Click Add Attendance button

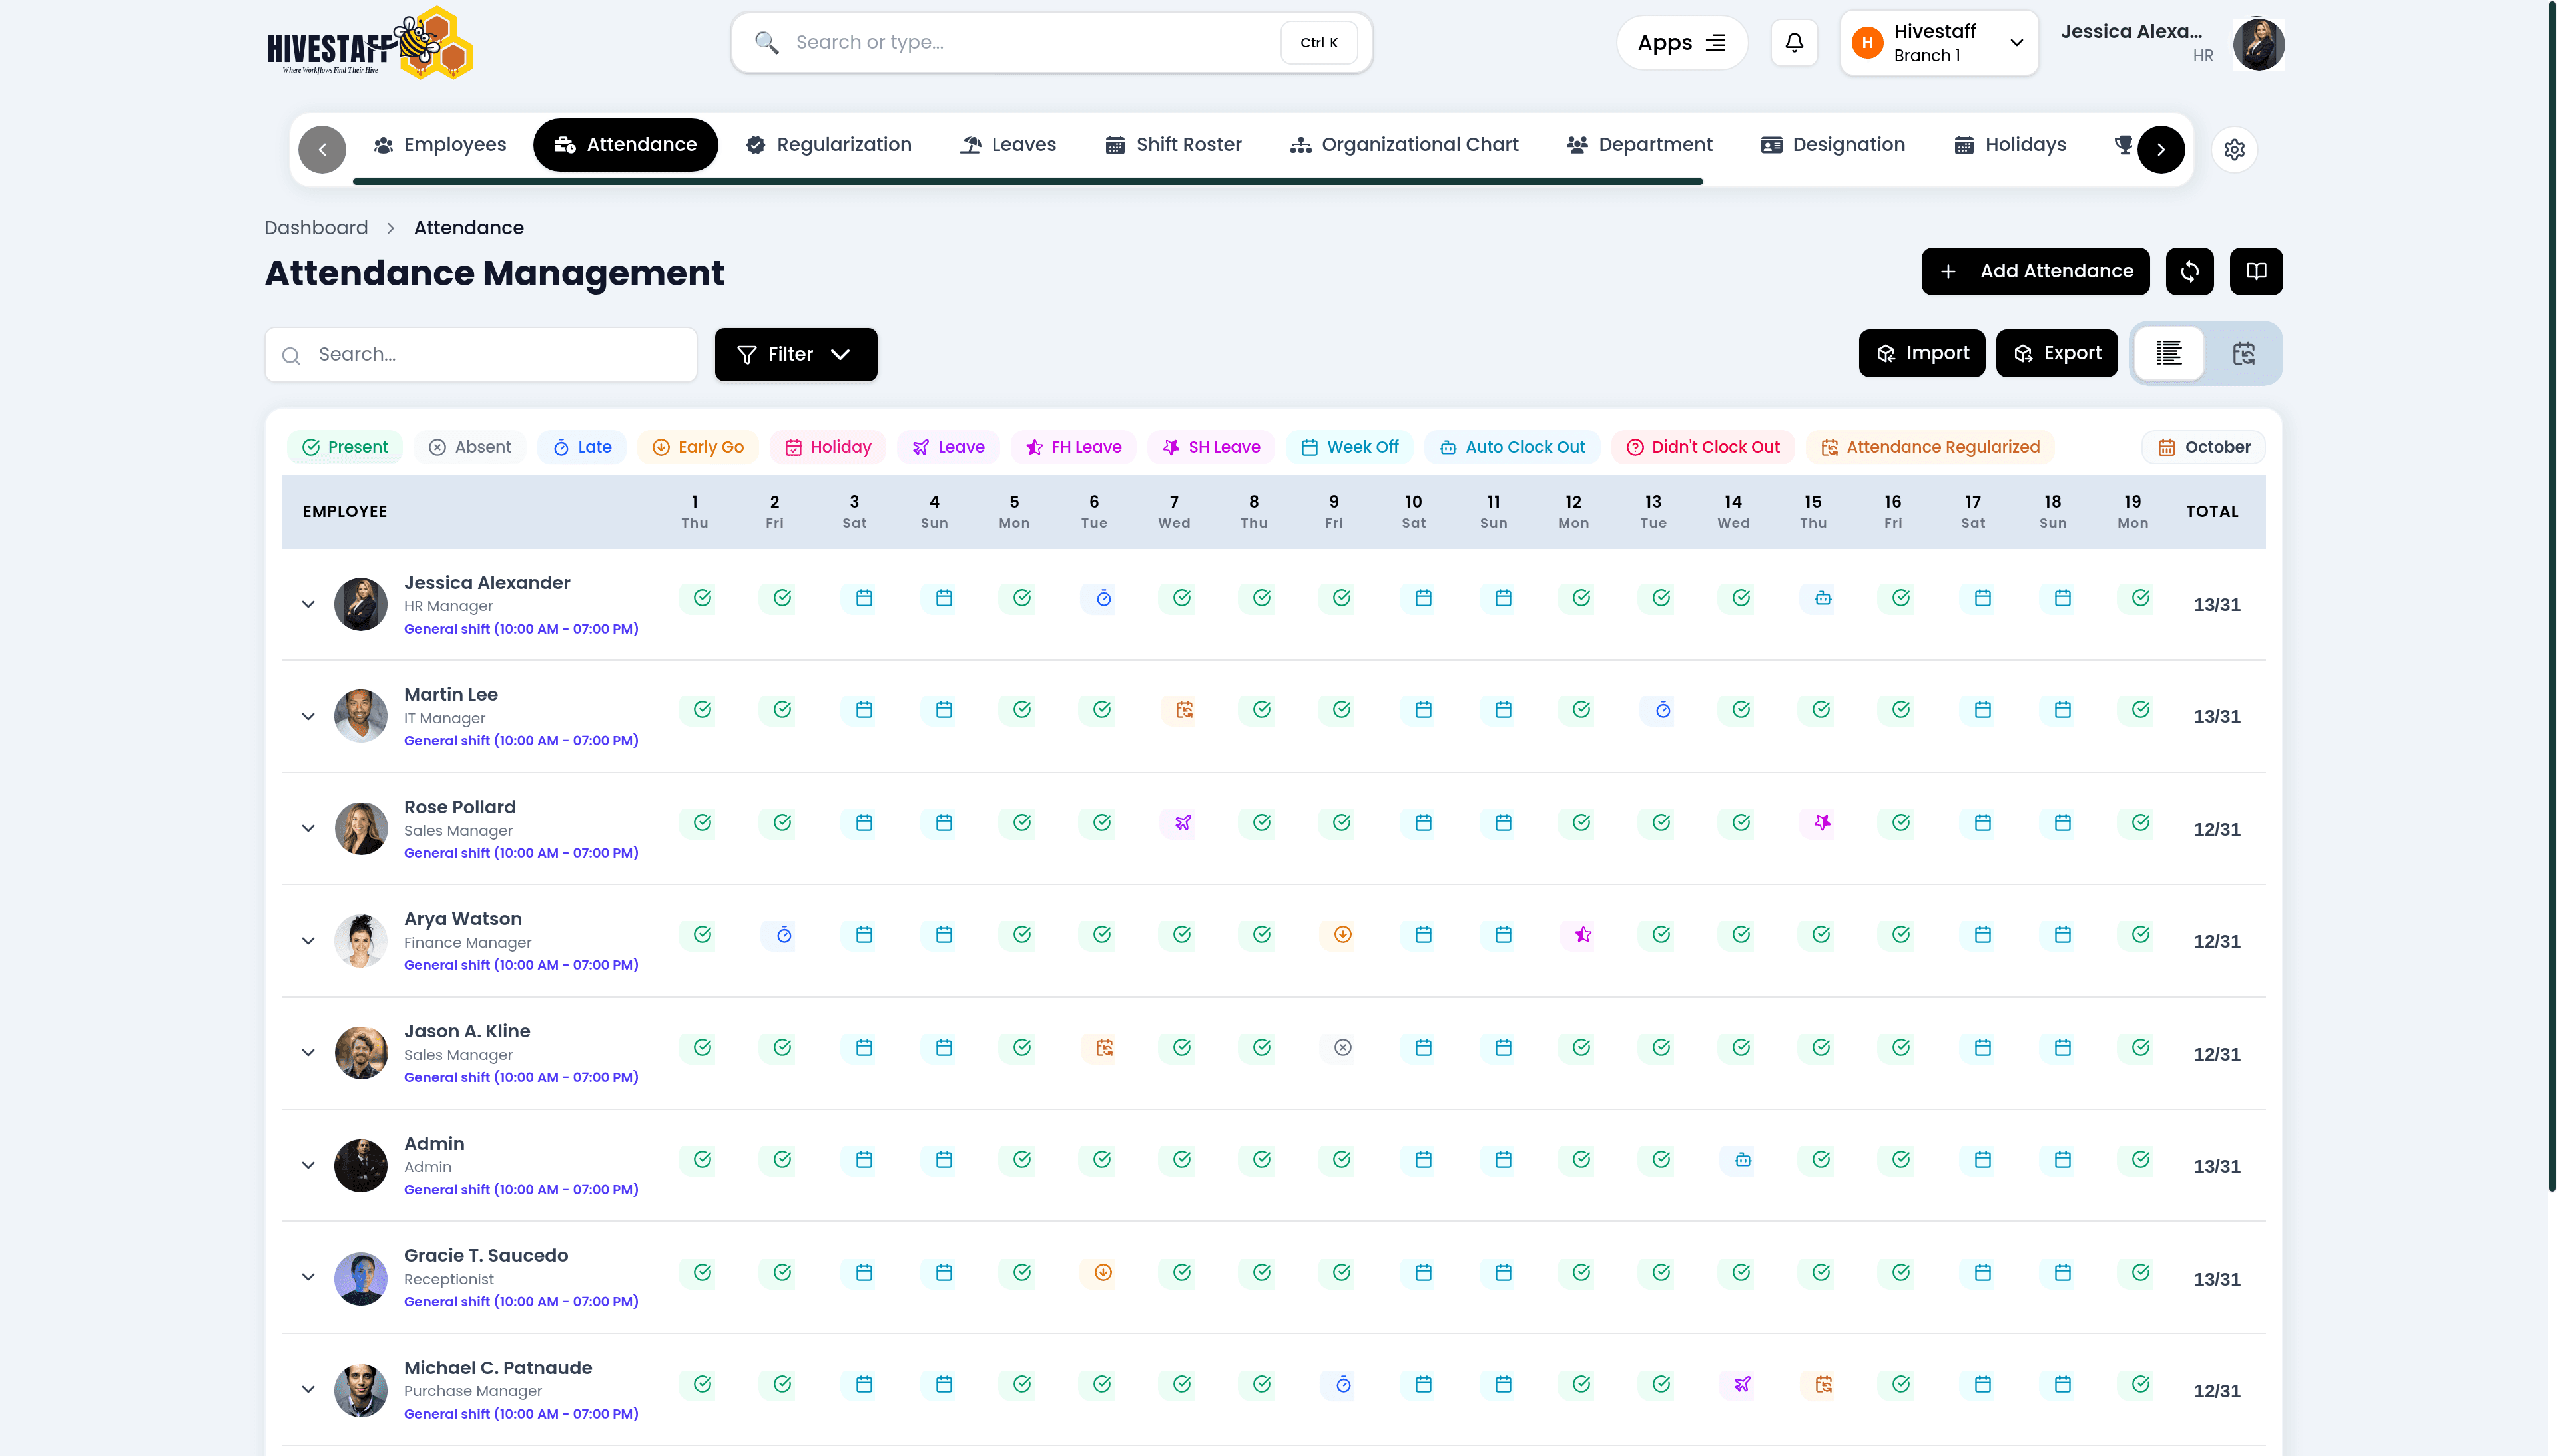point(2035,271)
